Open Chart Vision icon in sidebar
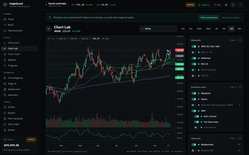The width and height of the screenshot is (249, 155). pos(5,54)
